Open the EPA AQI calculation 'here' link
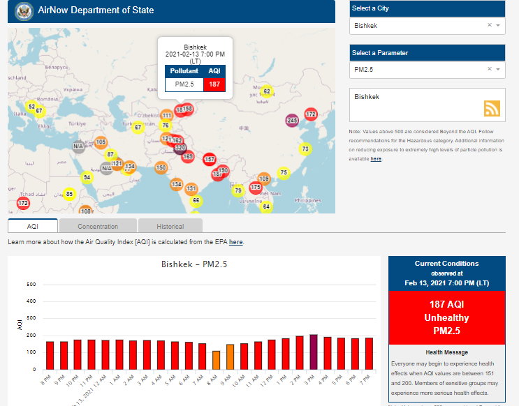This screenshot has width=519, height=406. pyautogui.click(x=236, y=242)
